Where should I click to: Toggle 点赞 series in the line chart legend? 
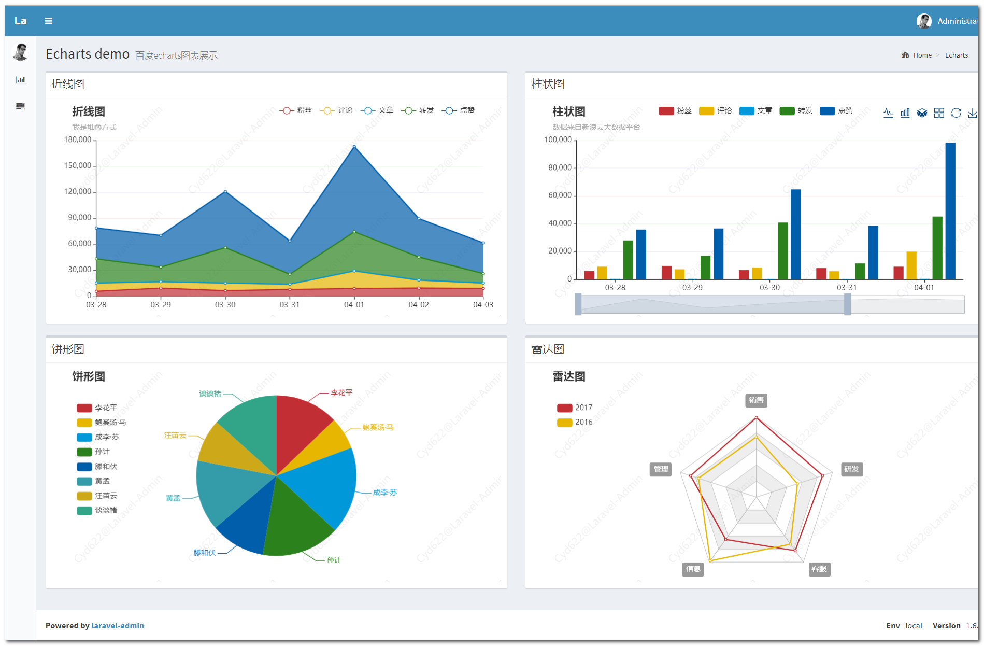pyautogui.click(x=458, y=110)
